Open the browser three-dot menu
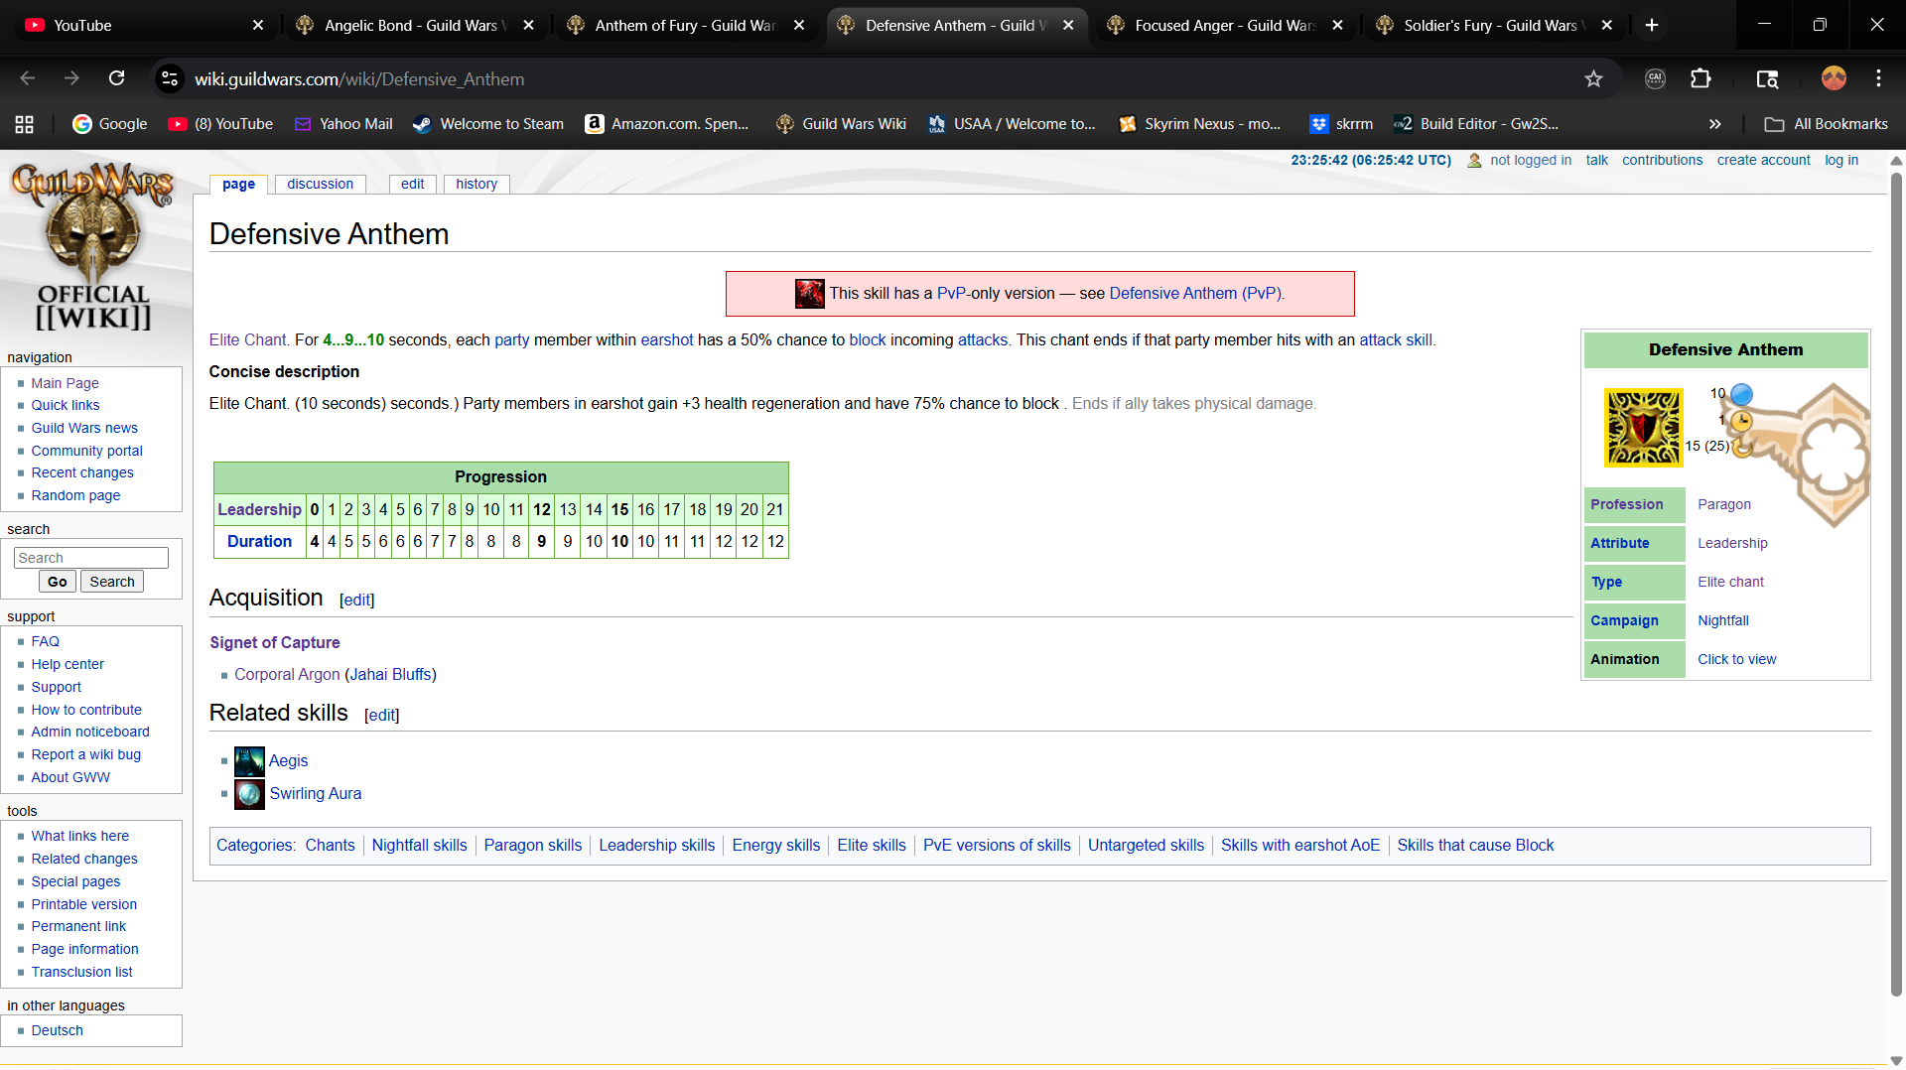 pyautogui.click(x=1878, y=78)
